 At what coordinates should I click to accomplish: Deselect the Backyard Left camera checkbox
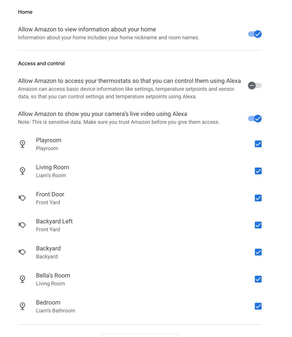pos(258,225)
